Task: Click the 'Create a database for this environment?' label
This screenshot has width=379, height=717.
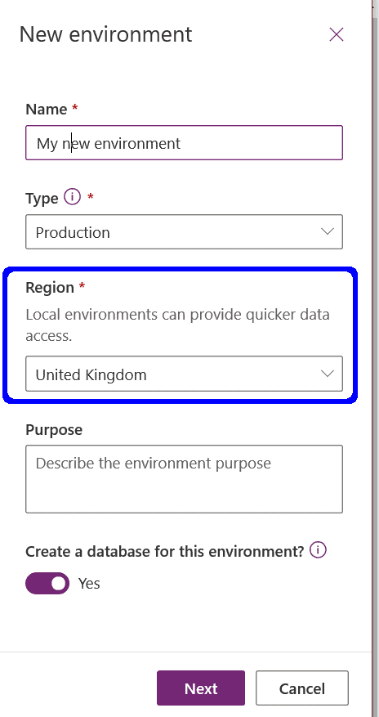Action: 165,551
